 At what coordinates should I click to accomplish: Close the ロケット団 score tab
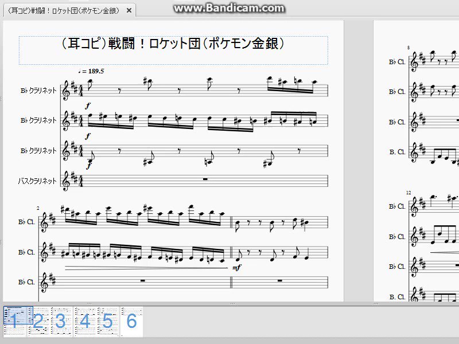click(129, 11)
